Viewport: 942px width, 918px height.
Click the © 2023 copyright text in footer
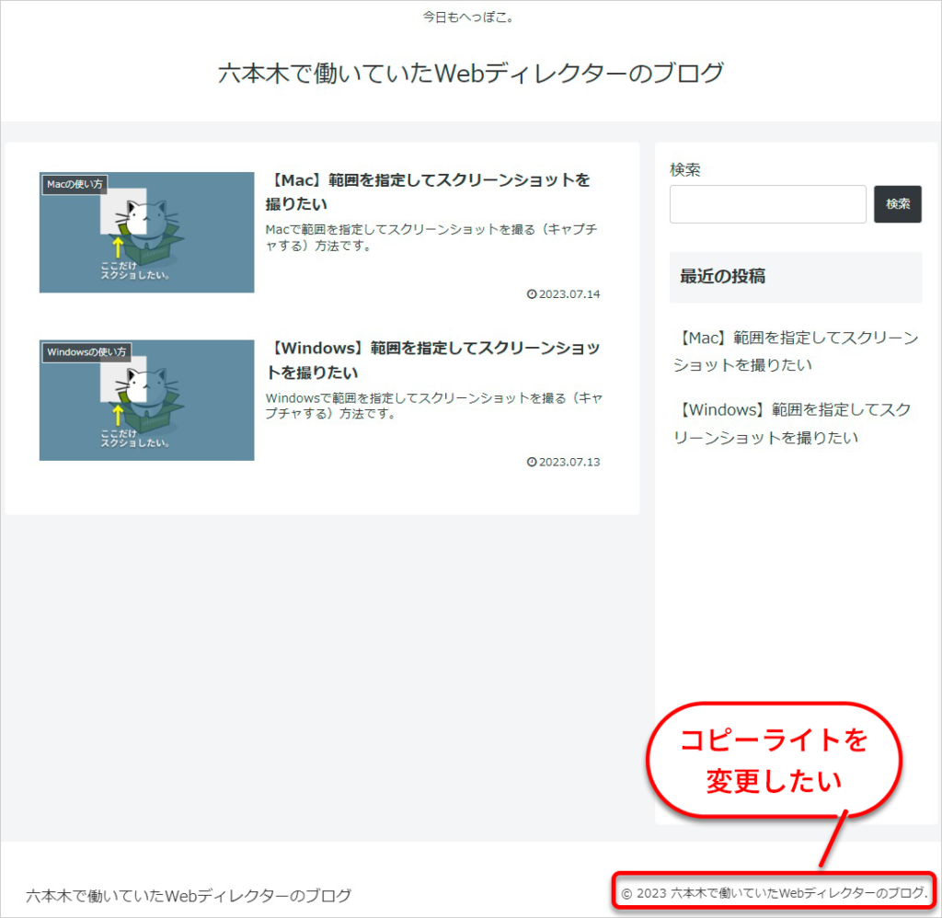tap(774, 893)
